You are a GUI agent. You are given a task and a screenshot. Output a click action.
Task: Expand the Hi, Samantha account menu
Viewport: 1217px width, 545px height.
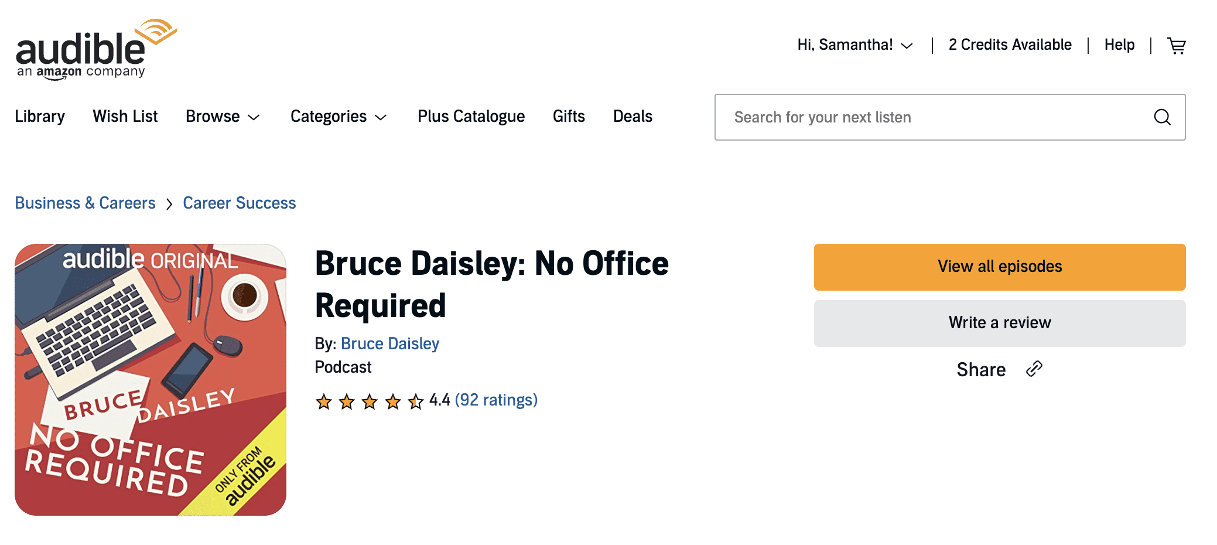coord(854,45)
